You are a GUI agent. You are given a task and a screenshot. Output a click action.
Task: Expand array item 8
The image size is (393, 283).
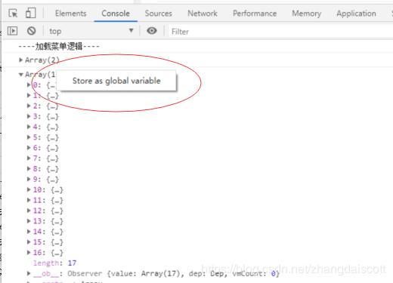point(29,169)
